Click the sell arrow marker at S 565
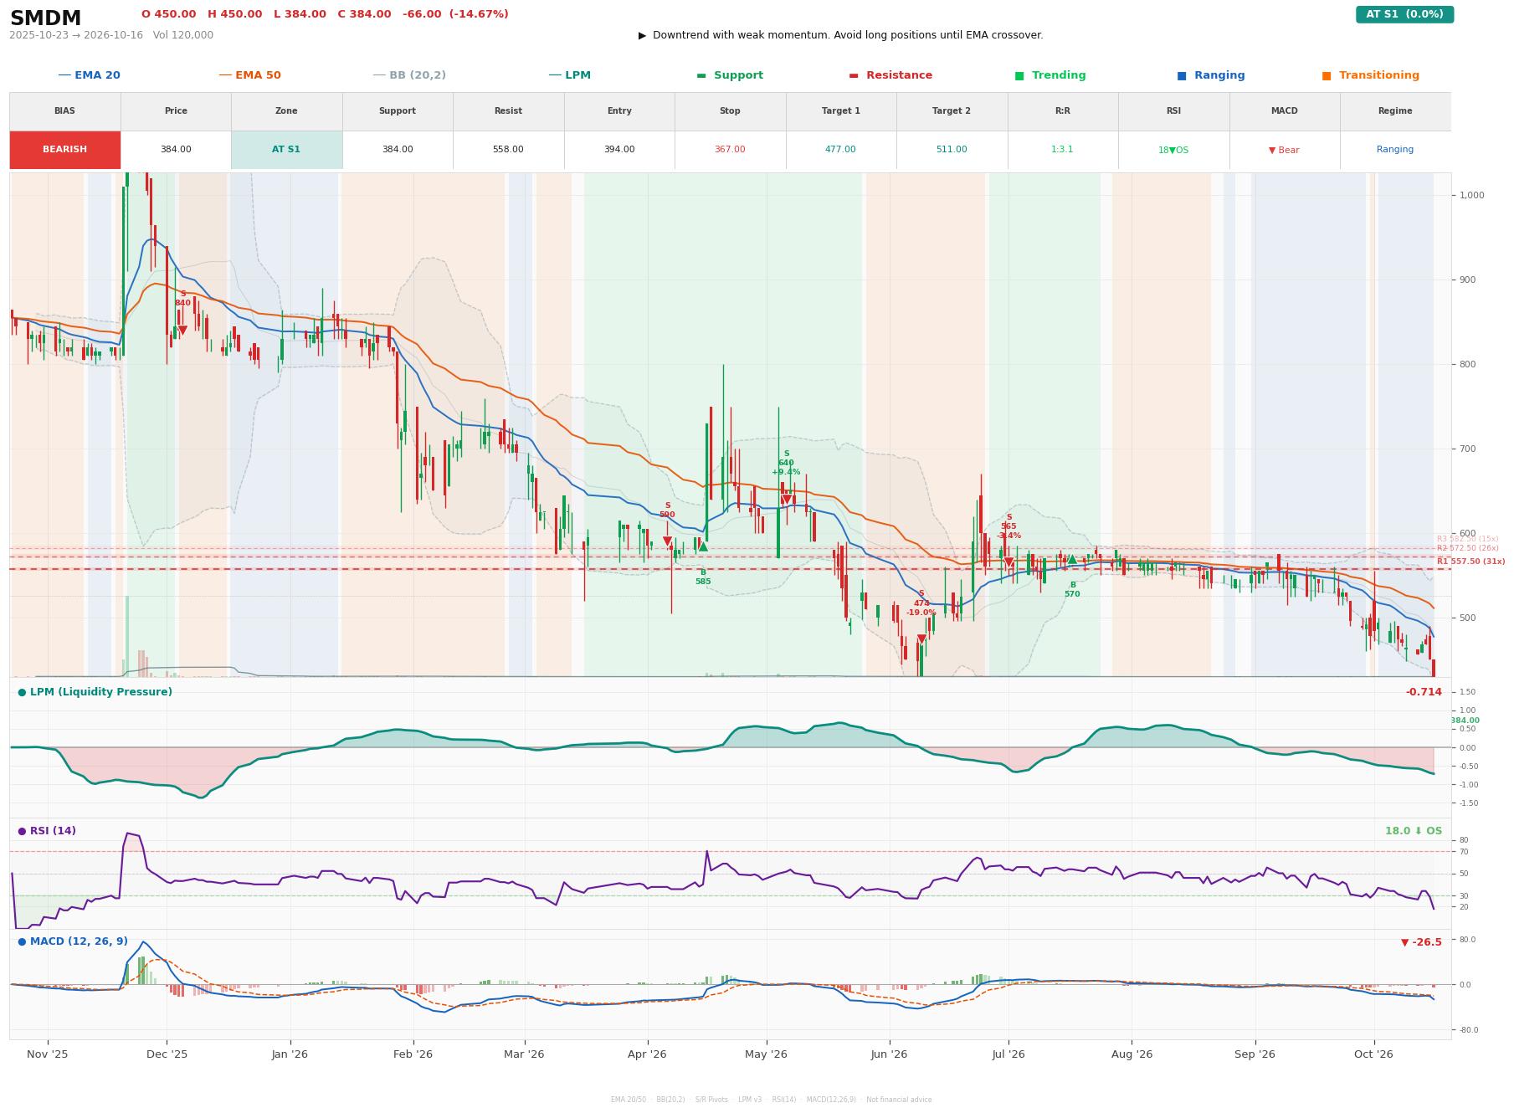The width and height of the screenshot is (1514, 1113). 1008,562
